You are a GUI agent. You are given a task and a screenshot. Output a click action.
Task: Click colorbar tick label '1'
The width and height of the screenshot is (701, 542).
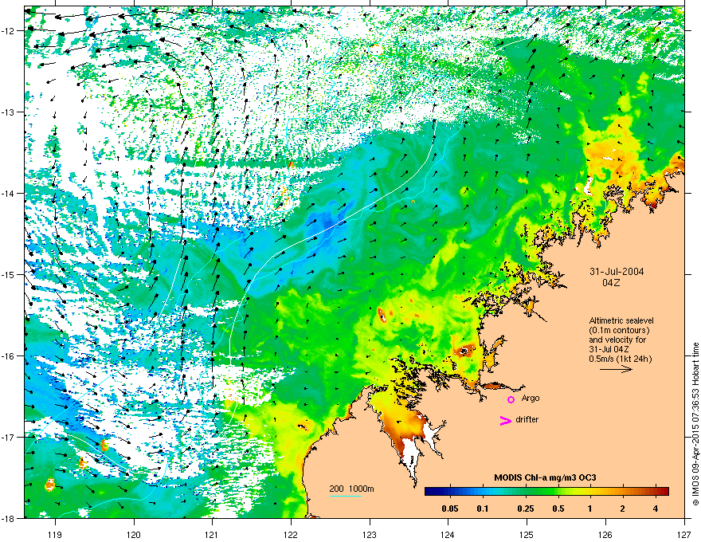[590, 509]
